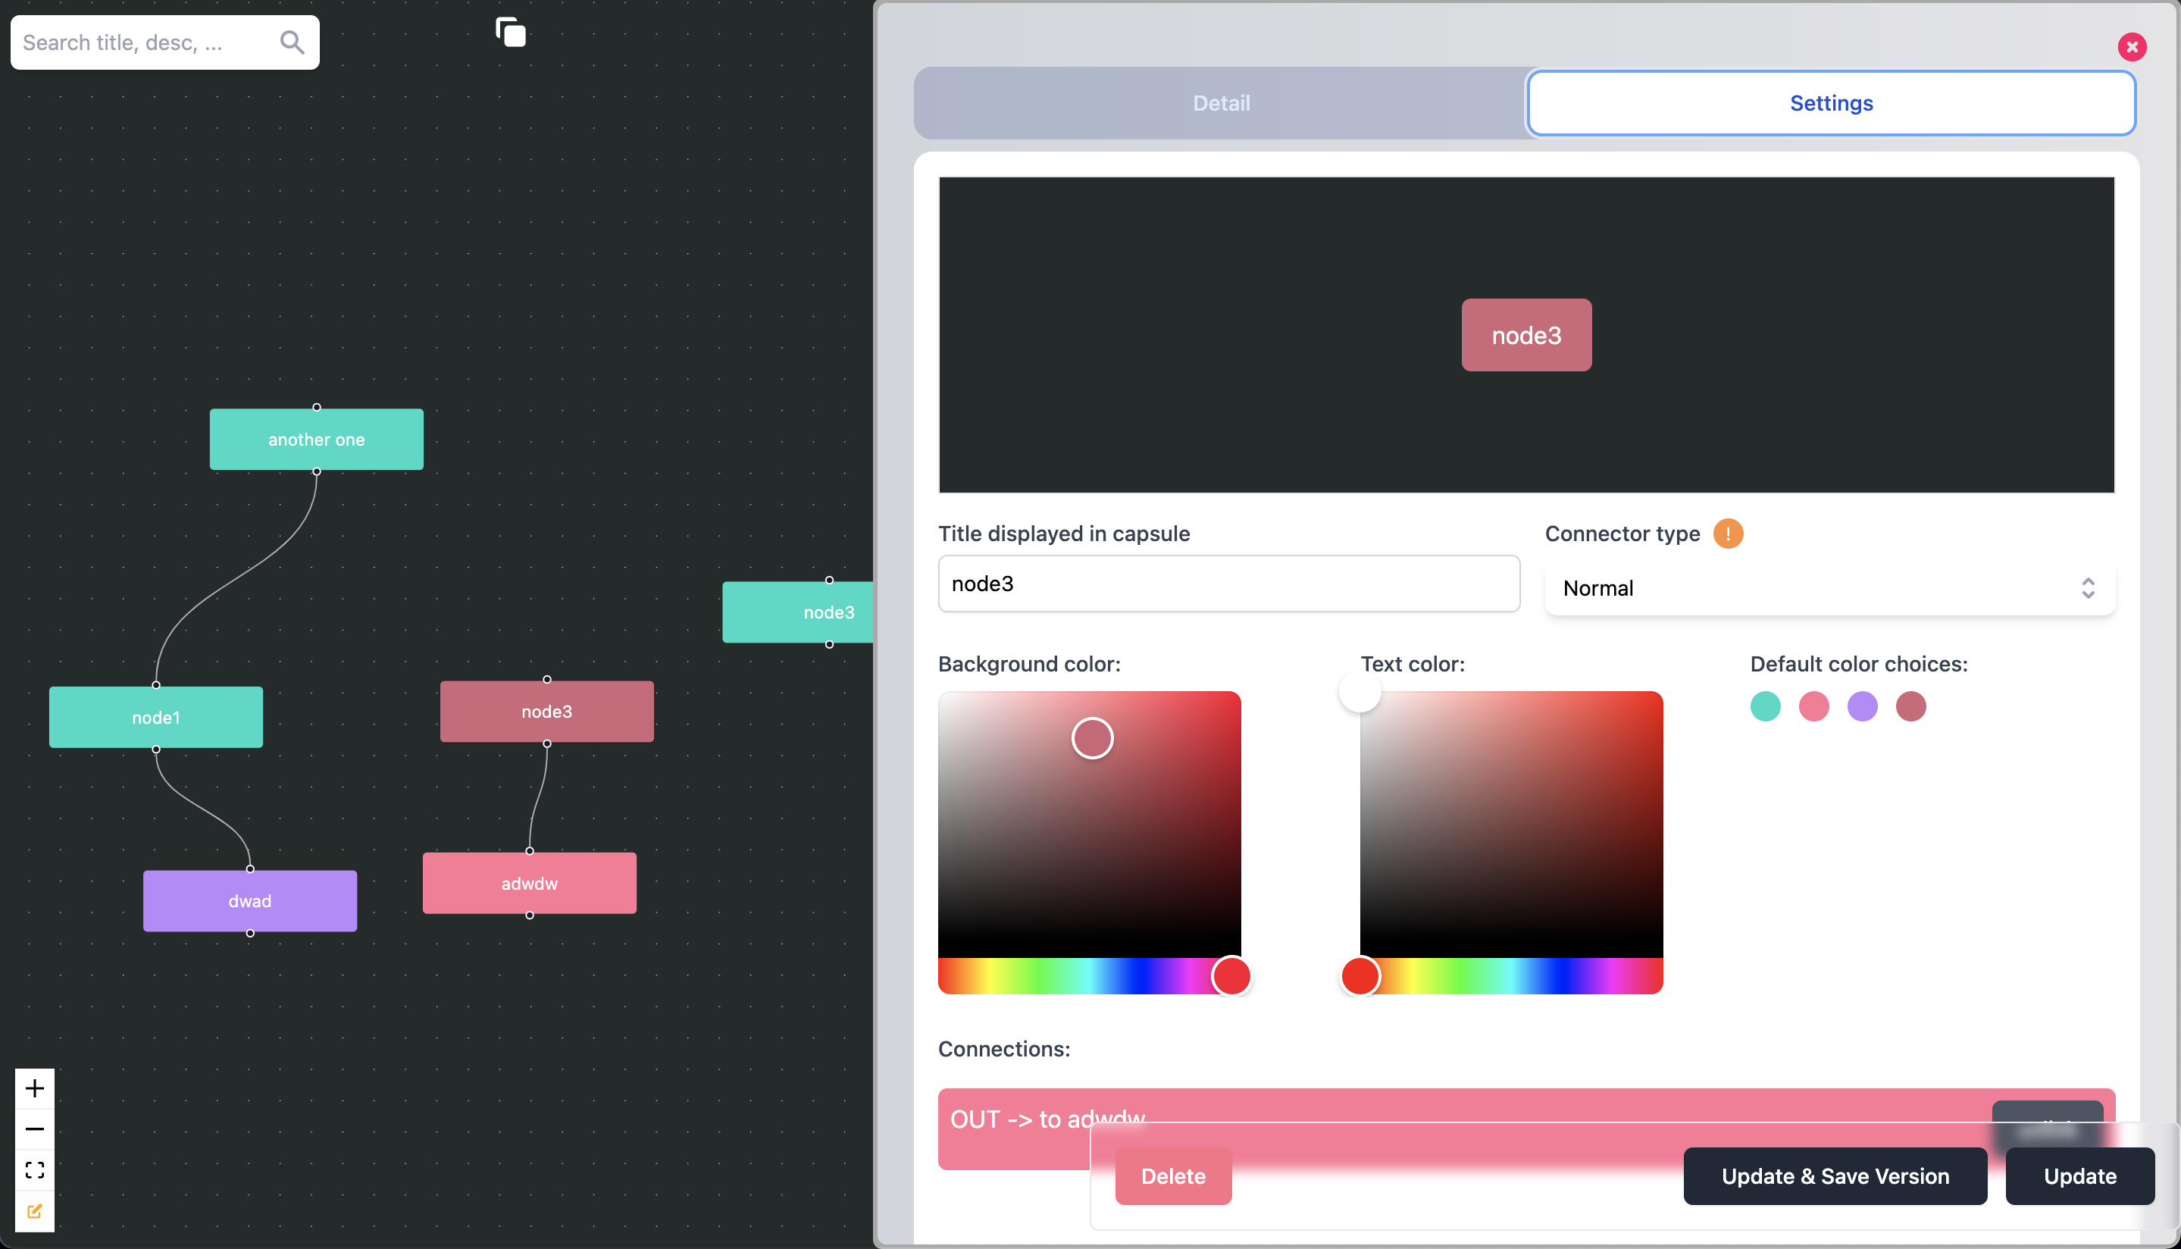Click the title displayed in capsule field
This screenshot has height=1249, width=2181.
point(1228,584)
